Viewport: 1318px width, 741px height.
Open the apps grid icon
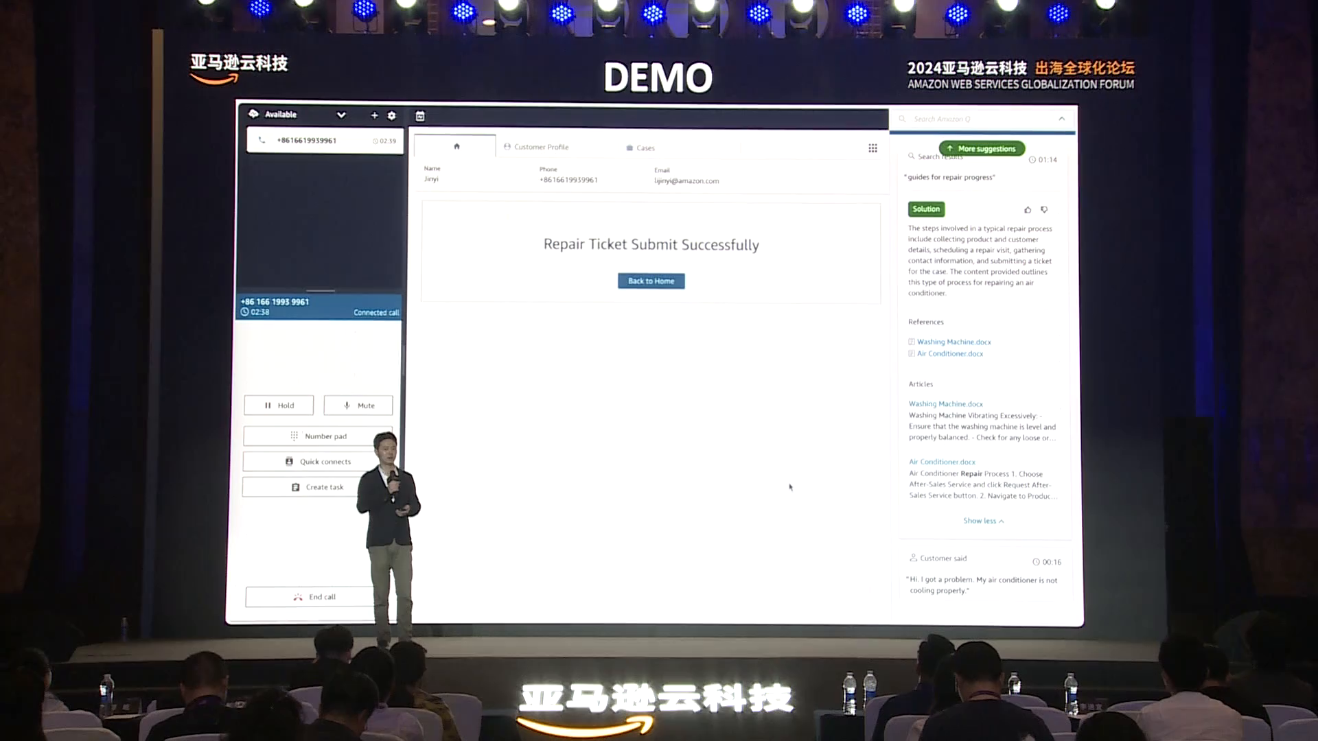(x=872, y=148)
